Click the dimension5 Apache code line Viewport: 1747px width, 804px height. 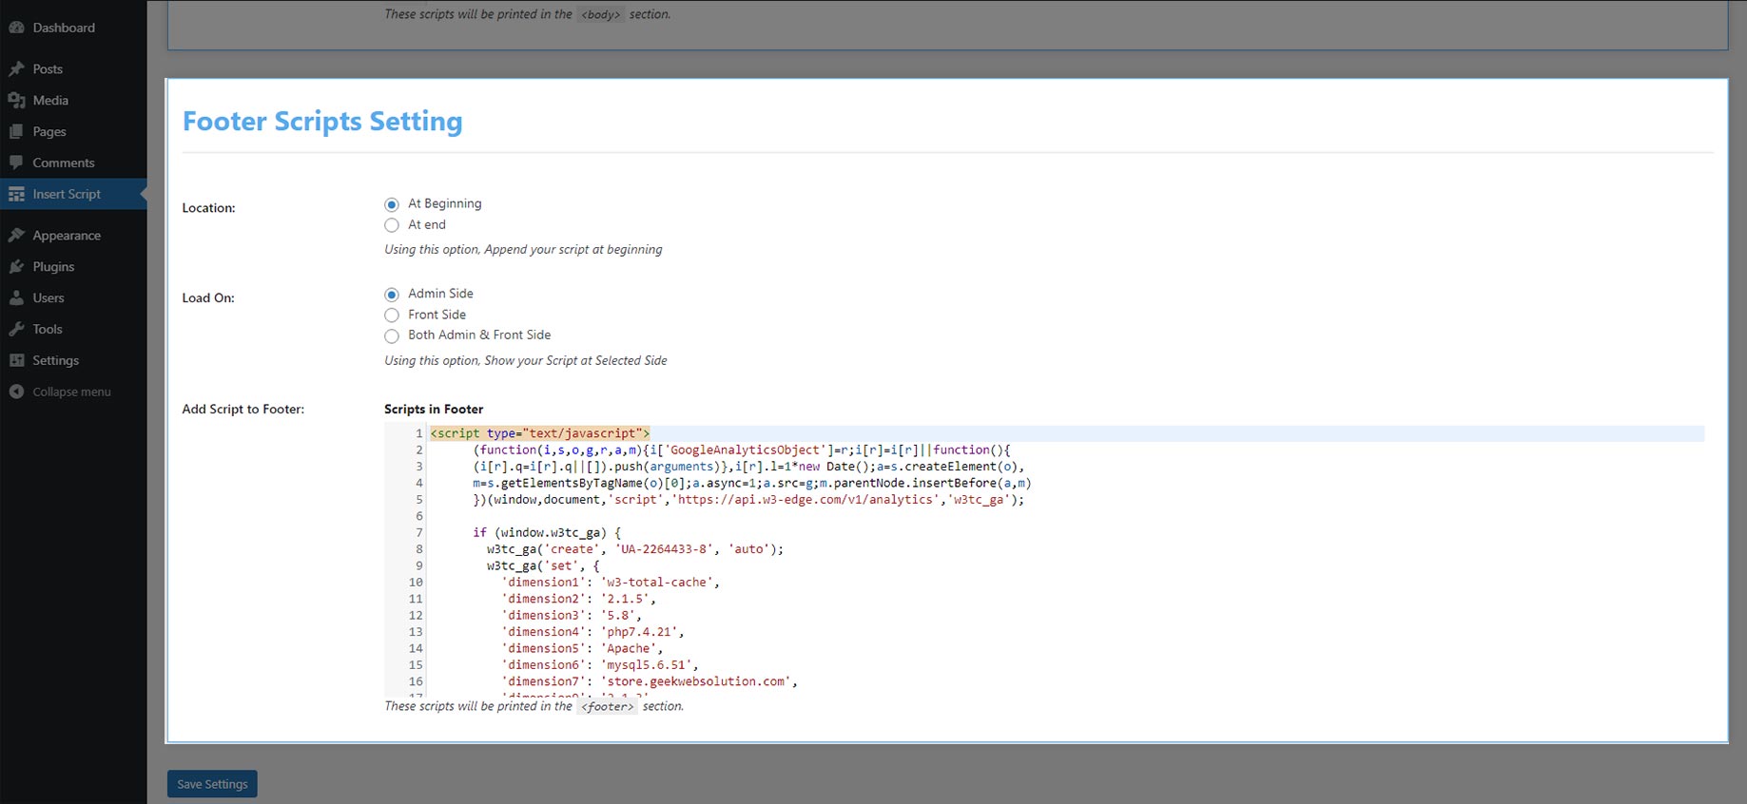[582, 648]
